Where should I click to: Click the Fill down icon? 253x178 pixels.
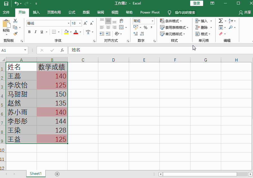[221, 27]
